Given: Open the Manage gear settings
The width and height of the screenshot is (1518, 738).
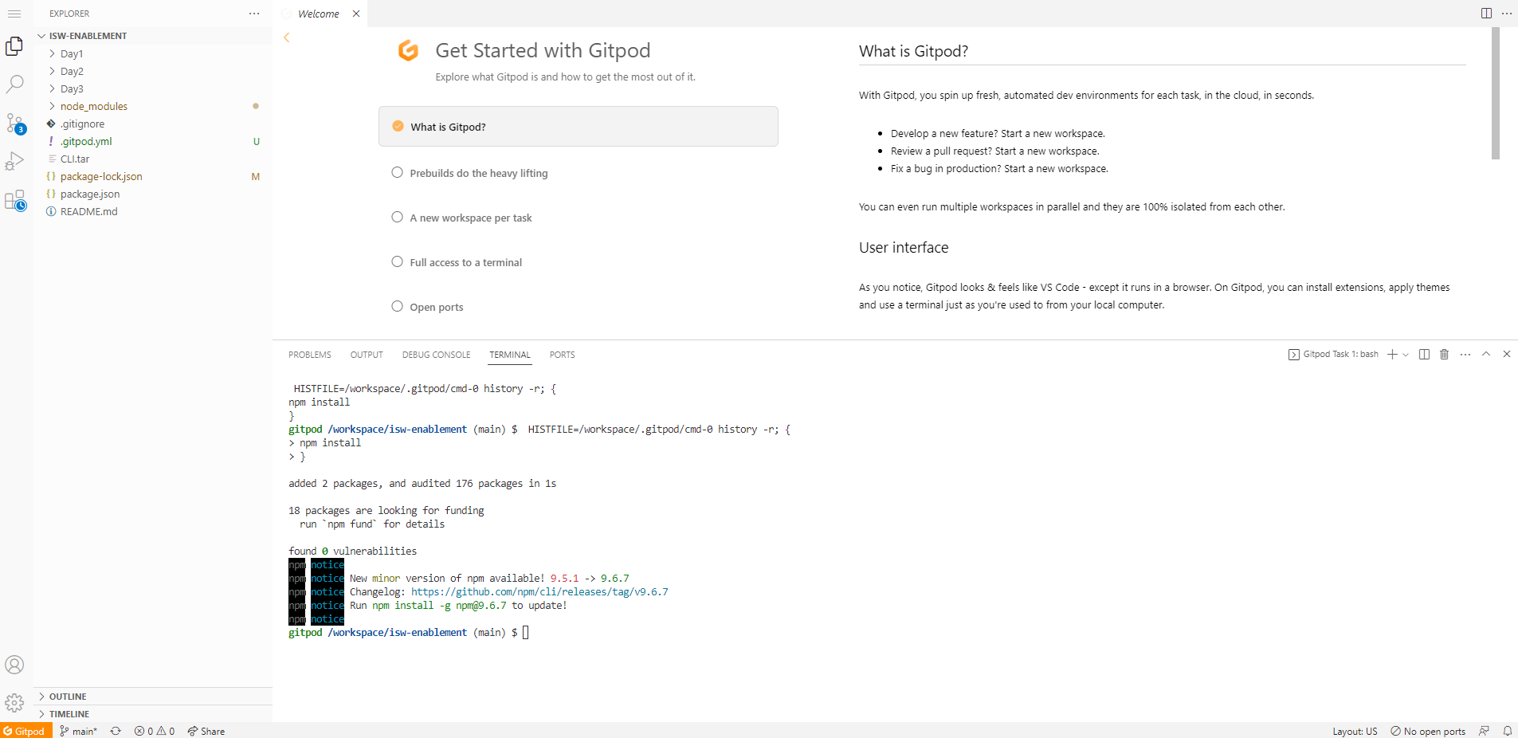Looking at the screenshot, I should [14, 703].
